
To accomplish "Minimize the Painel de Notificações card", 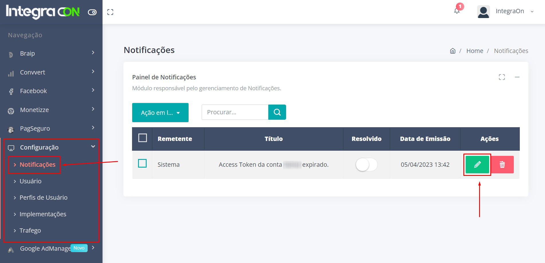I will 517,77.
